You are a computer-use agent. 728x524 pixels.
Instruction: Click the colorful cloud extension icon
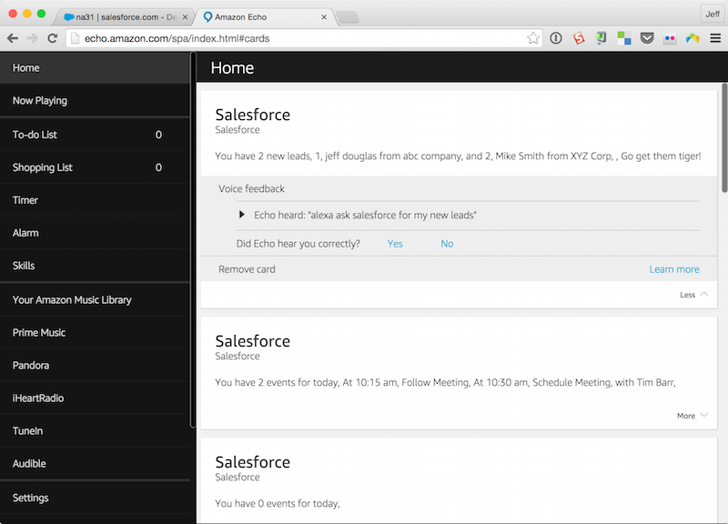(693, 38)
